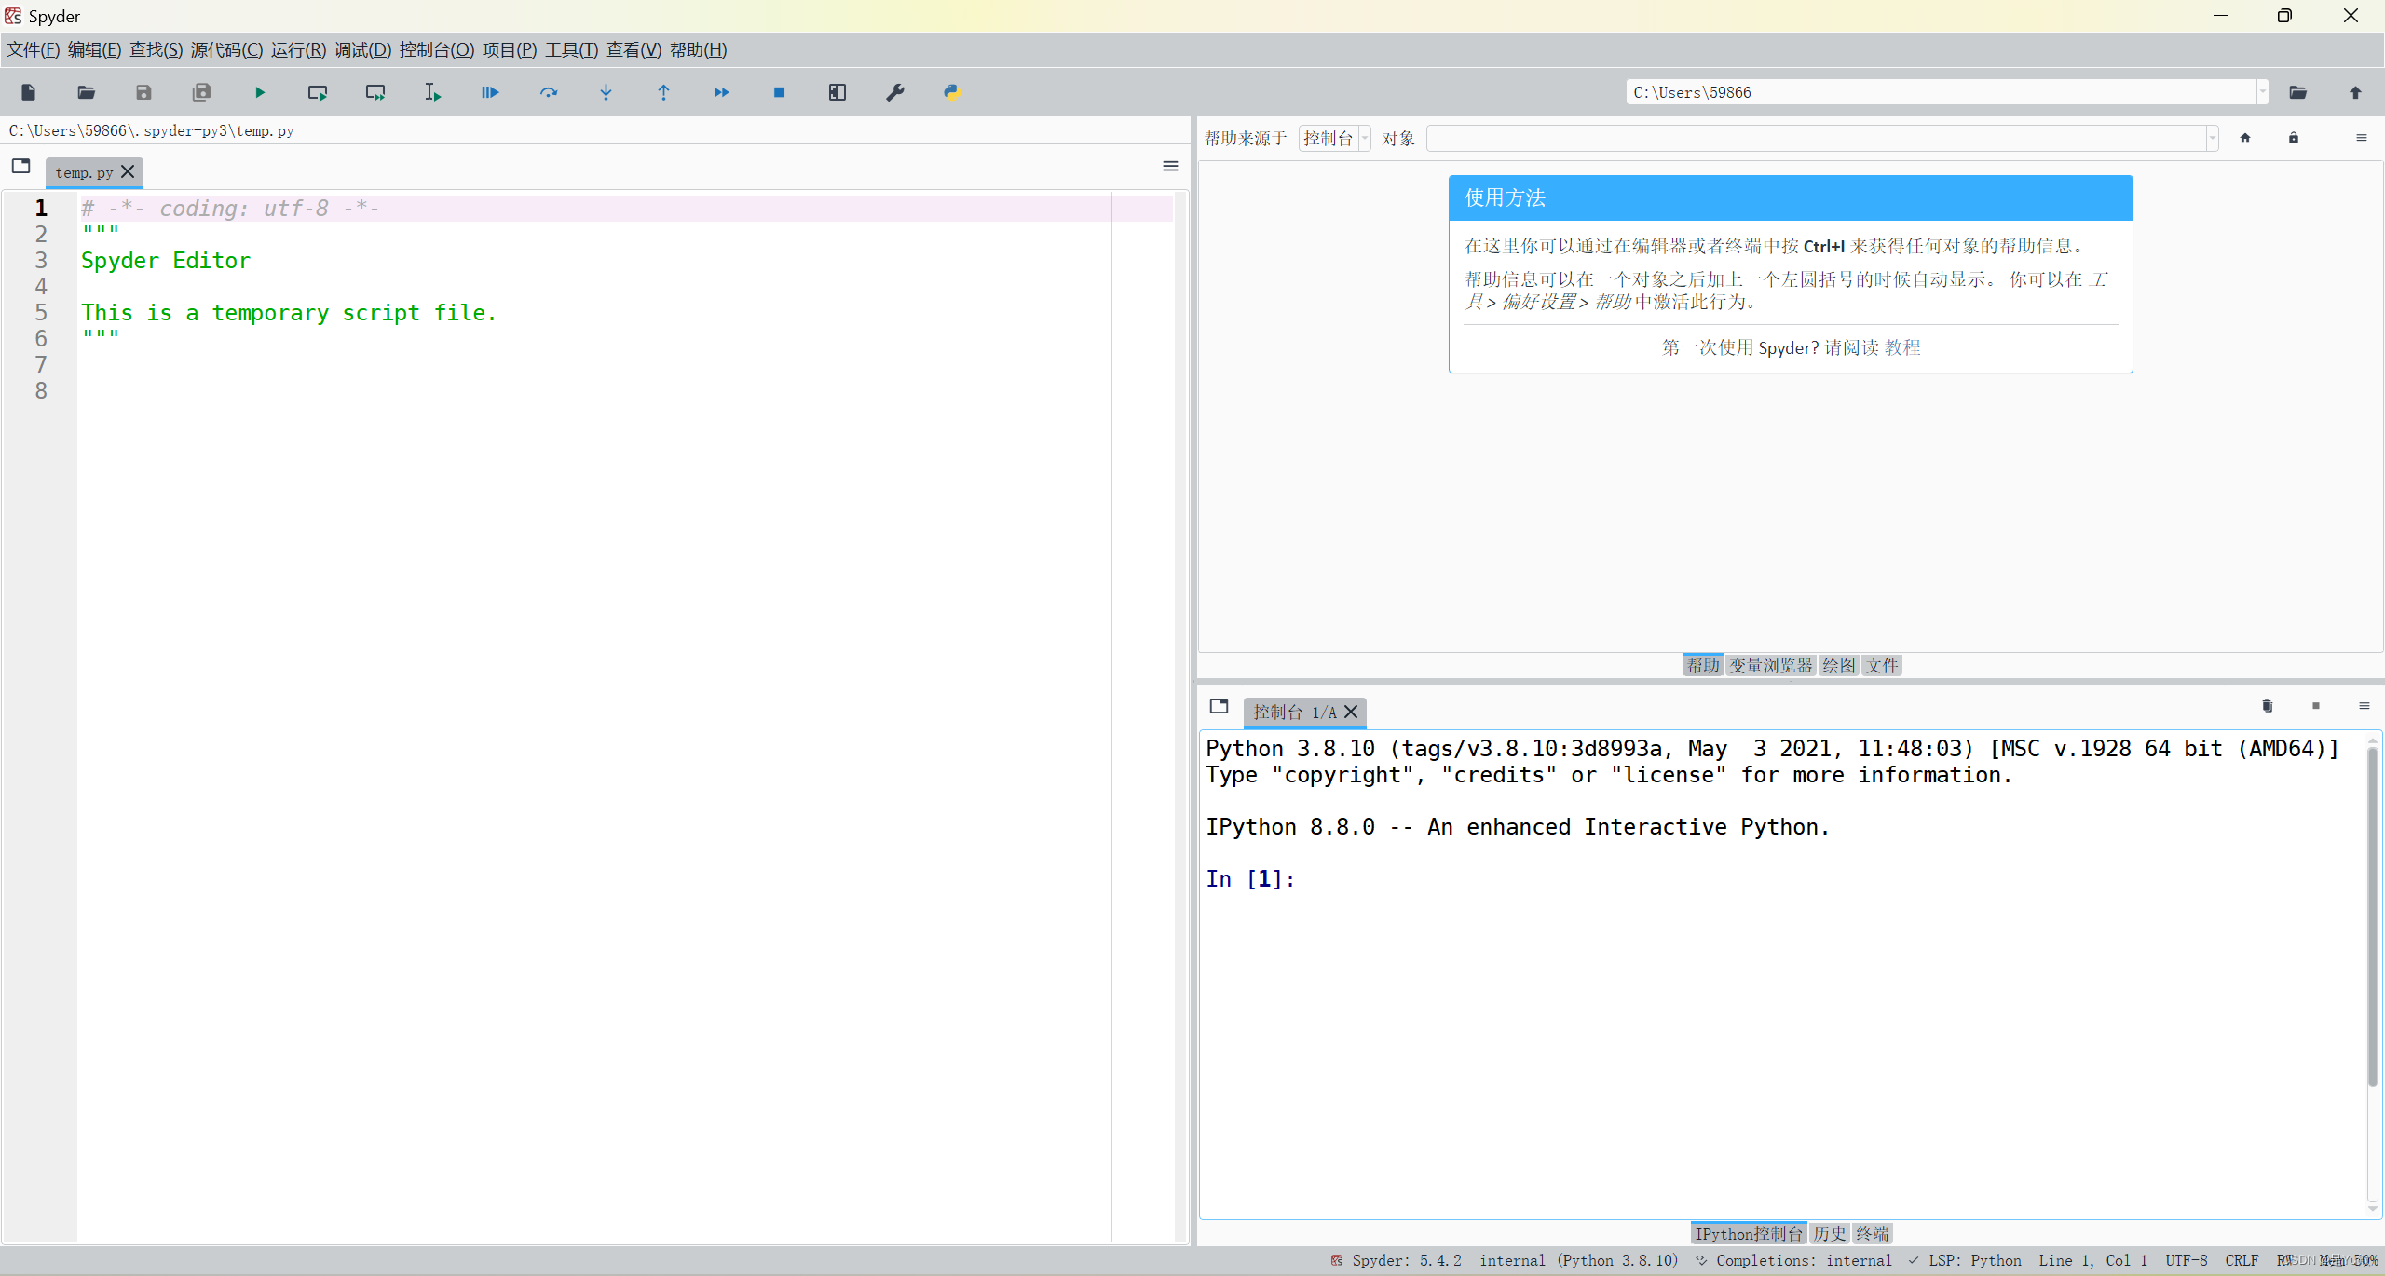Expand the working directory path dropdown

click(x=2262, y=92)
